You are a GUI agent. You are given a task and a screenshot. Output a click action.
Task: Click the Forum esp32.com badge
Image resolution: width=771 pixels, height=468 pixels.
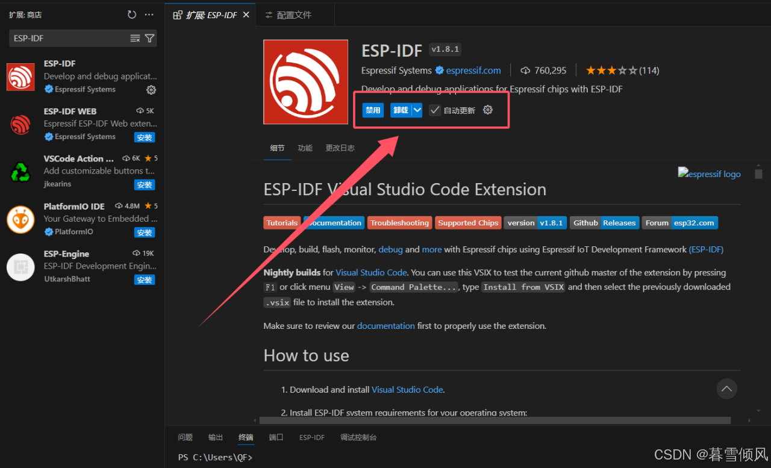point(679,223)
